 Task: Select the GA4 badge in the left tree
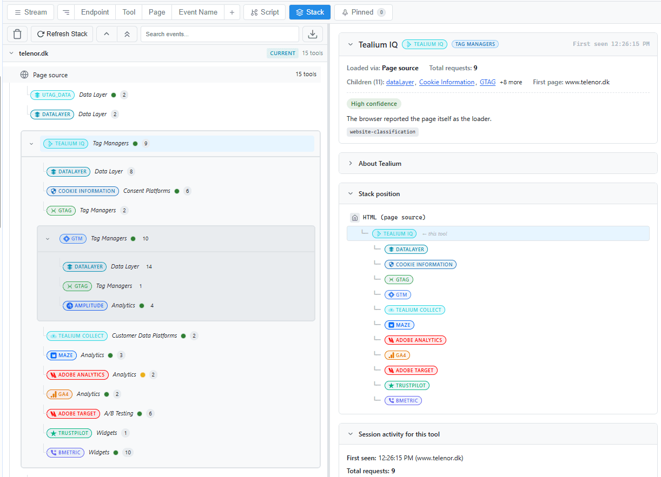click(x=60, y=394)
